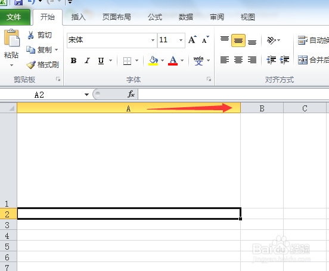Open the underline style dropdown arrow
329x271 pixels.
click(110, 61)
